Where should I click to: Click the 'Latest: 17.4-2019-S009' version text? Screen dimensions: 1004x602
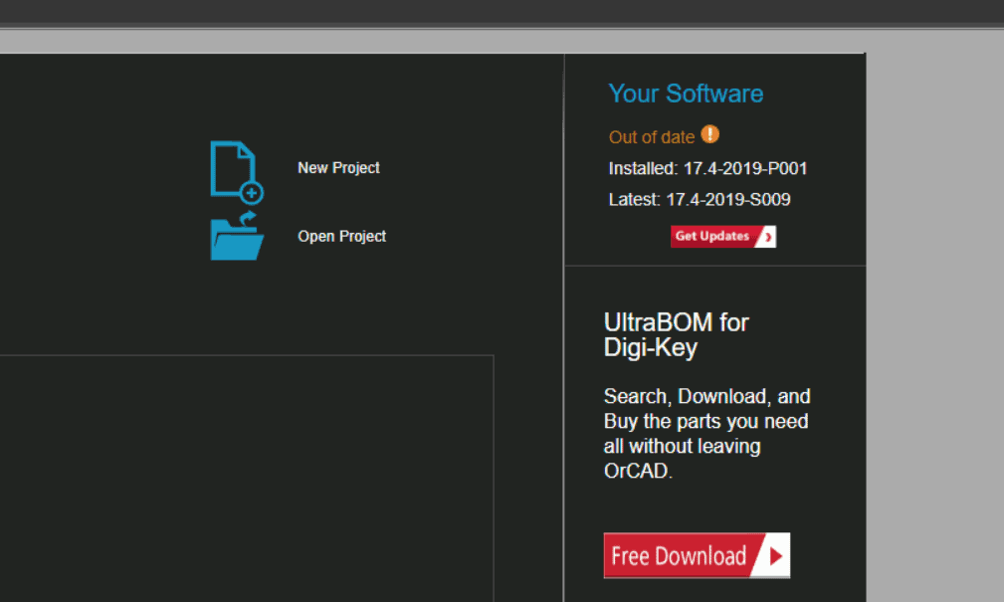700,200
